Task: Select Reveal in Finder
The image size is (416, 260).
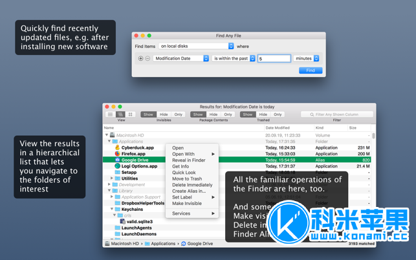Action: point(192,160)
